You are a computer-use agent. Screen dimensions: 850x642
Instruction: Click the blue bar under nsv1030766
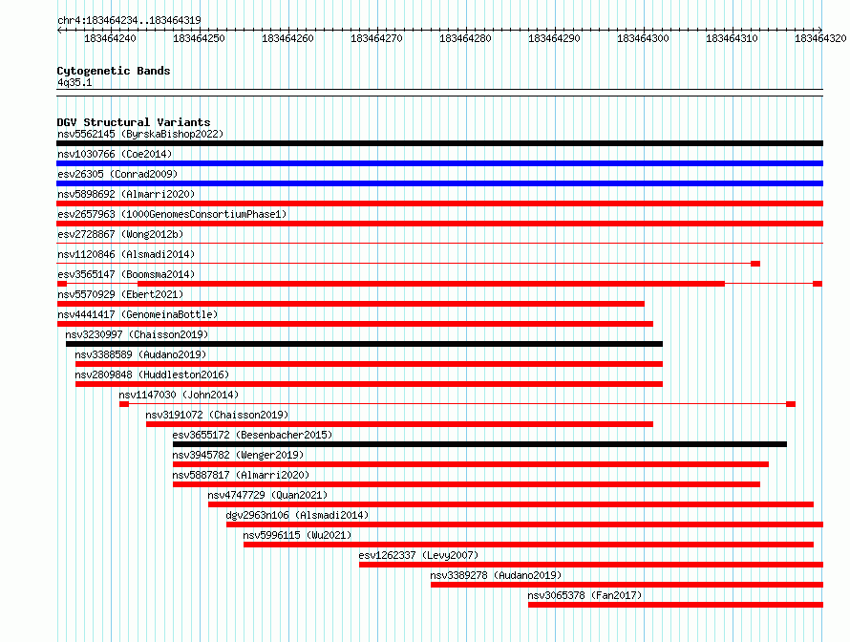pyautogui.click(x=439, y=163)
